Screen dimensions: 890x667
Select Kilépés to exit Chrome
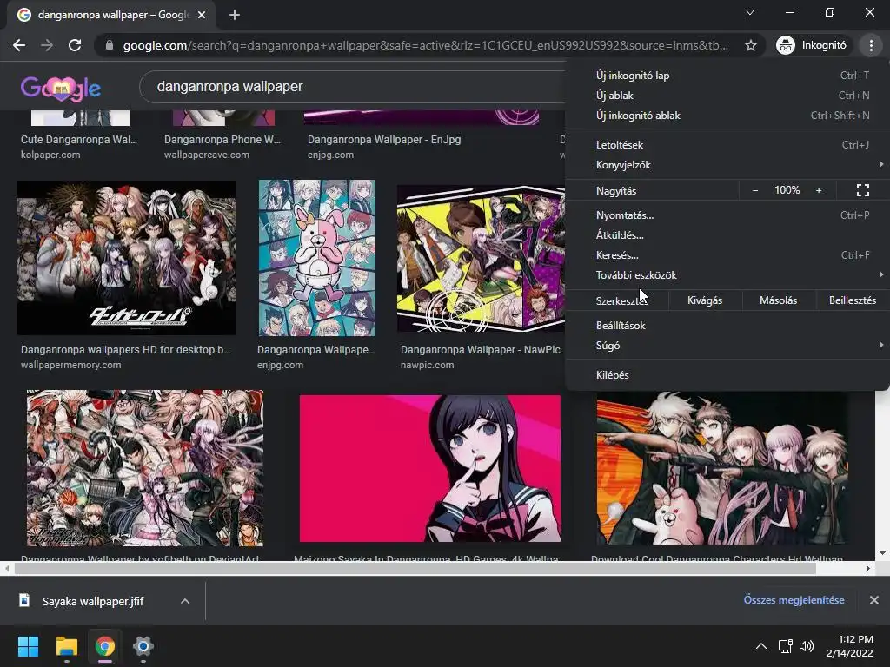coord(727,375)
